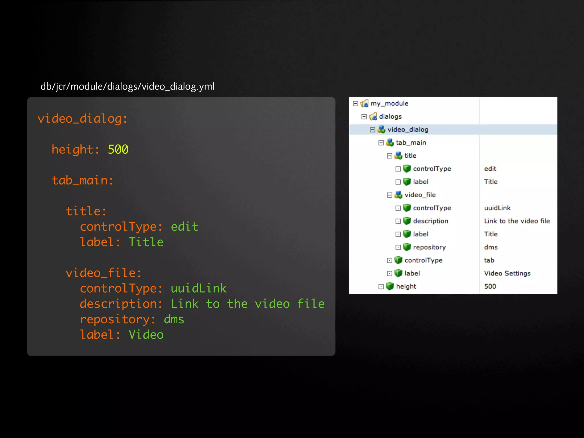
Task: Click the video_dialog content node icon
Action: coord(382,130)
